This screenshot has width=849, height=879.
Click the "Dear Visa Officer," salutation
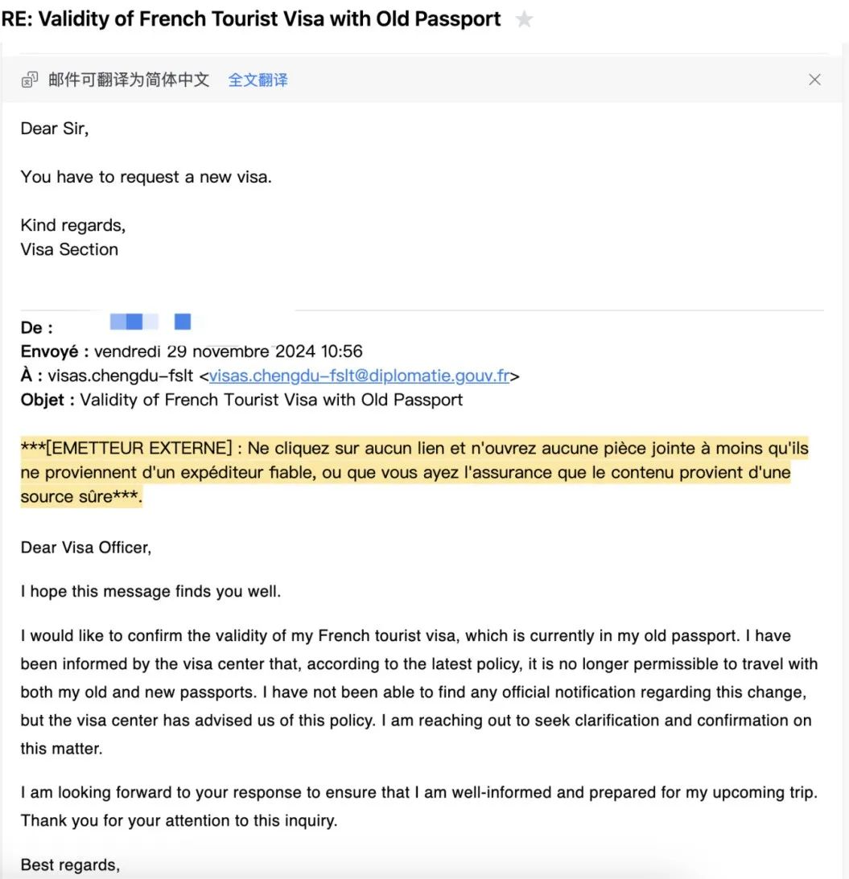pyautogui.click(x=86, y=548)
